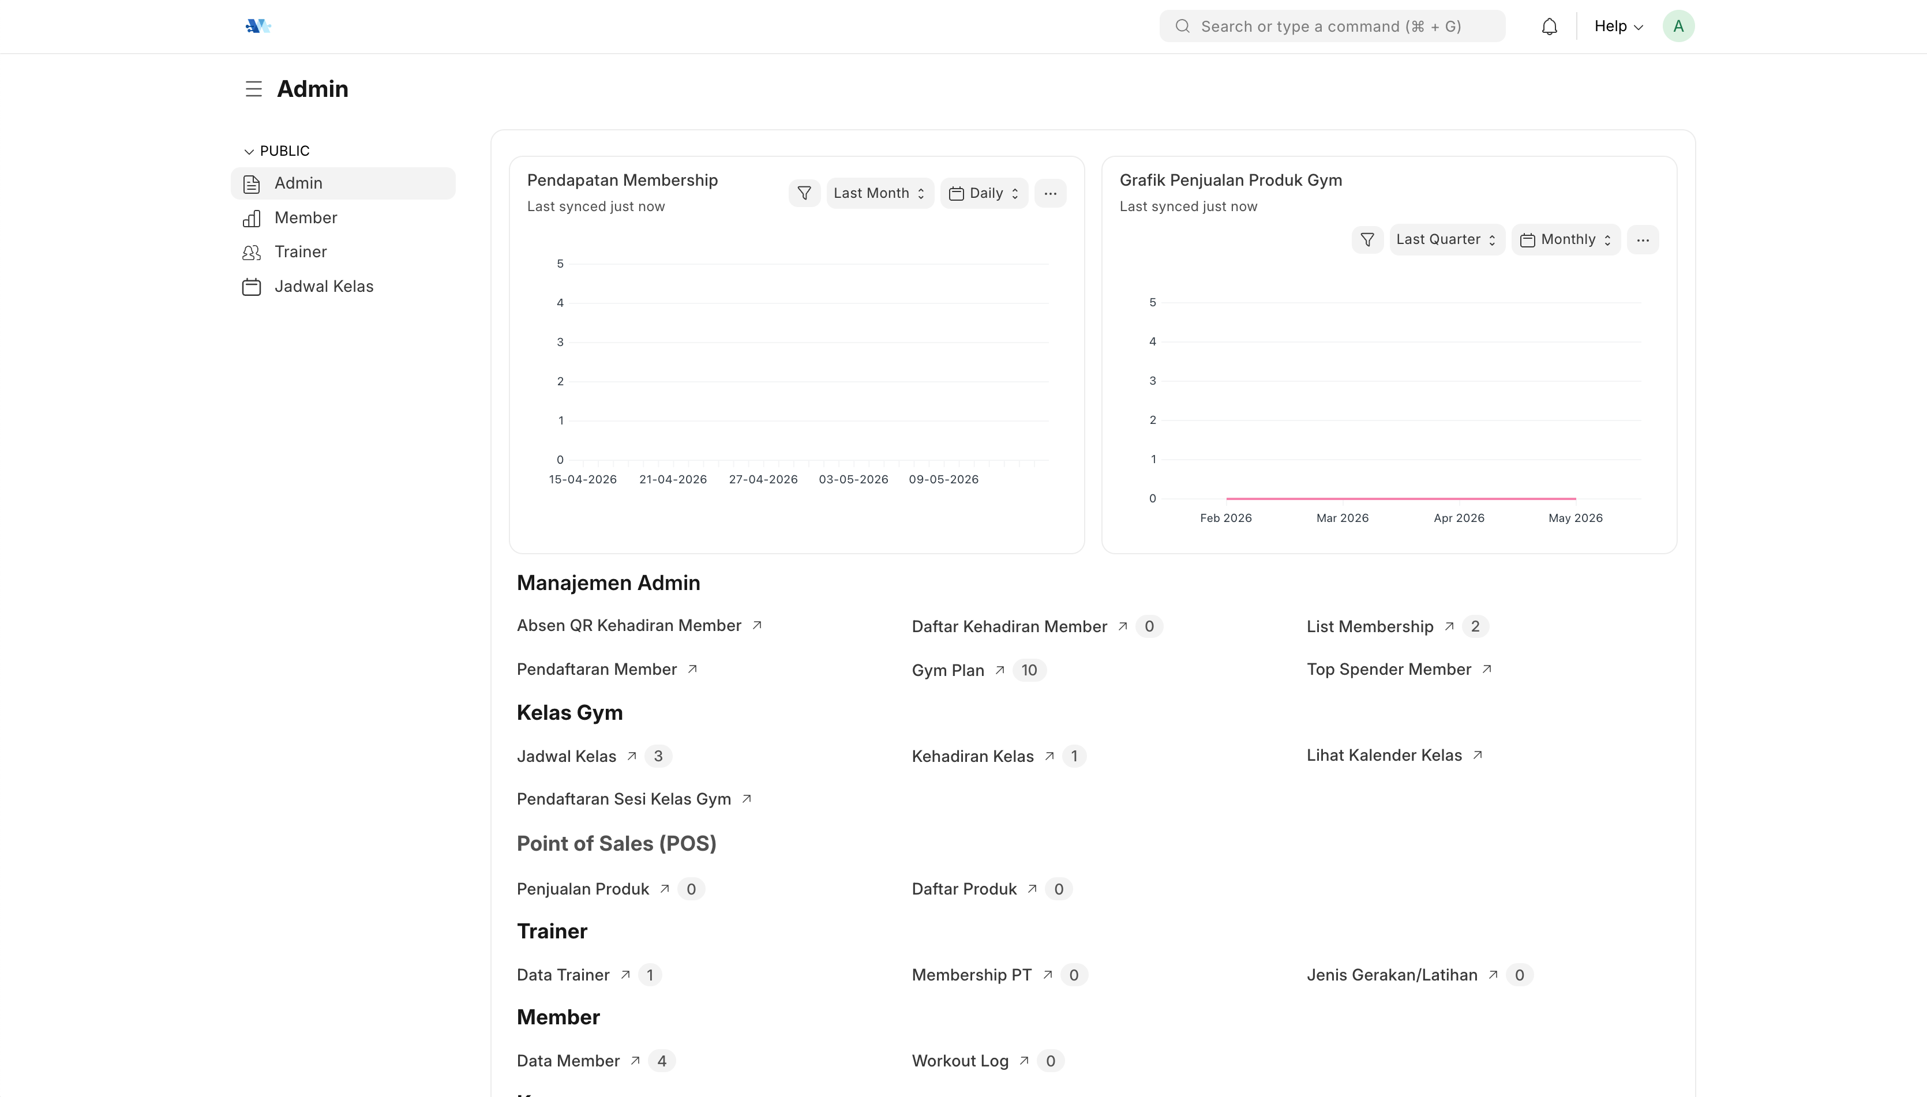Open Workout Log link
Screen dimensions: 1927x1097
pos(960,1061)
